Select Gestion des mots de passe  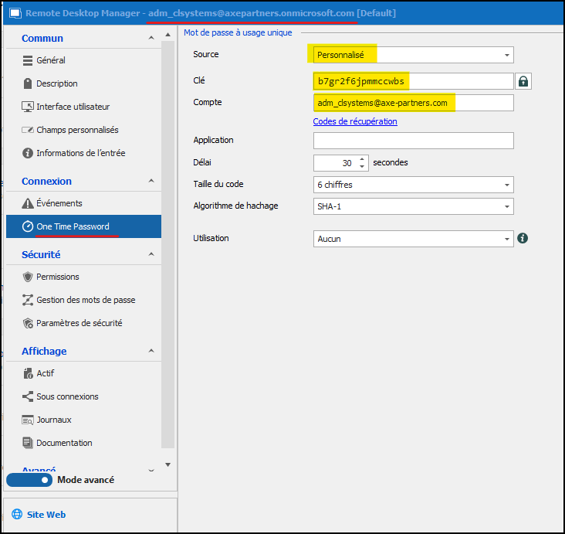[86, 300]
